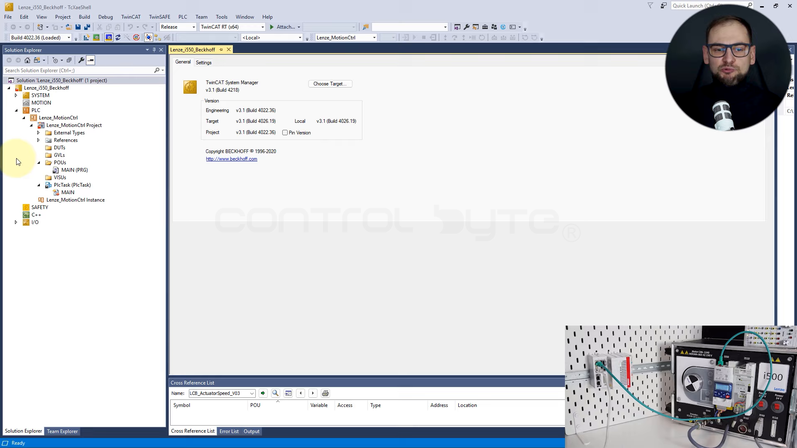This screenshot has height=448, width=797.
Task: Toggle pin on Lenze_i550_Beckhoff document tab
Action: pyautogui.click(x=221, y=50)
